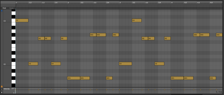This screenshot has height=95, width=224.
Task: Click timeline ruler at bar 3
Action: (x=120, y=3)
